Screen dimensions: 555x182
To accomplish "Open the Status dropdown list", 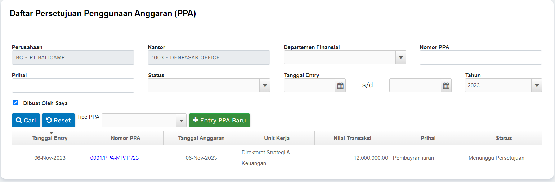I will point(265,85).
